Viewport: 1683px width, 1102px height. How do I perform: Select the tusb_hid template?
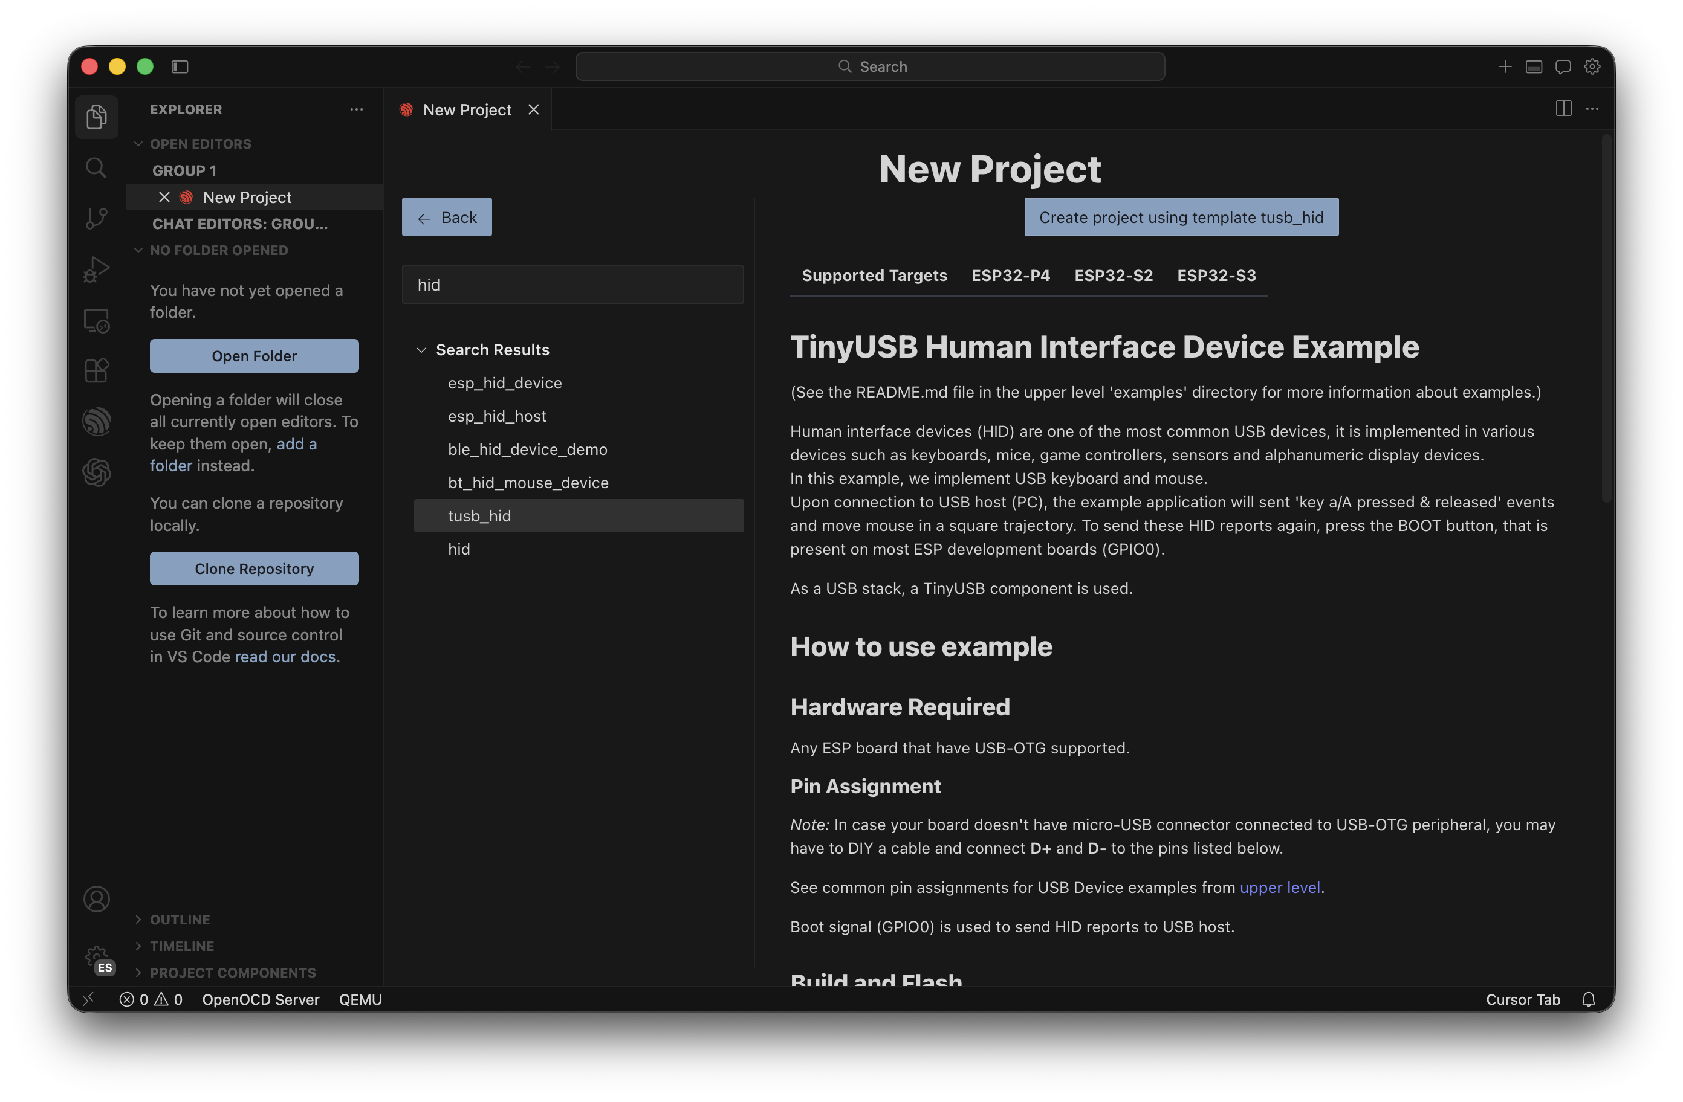[x=579, y=516]
